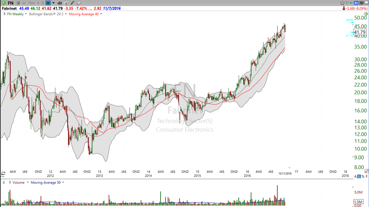Screen dimensions: 369x207
Task: Click the green plus add-chart icon
Action: [4, 3]
